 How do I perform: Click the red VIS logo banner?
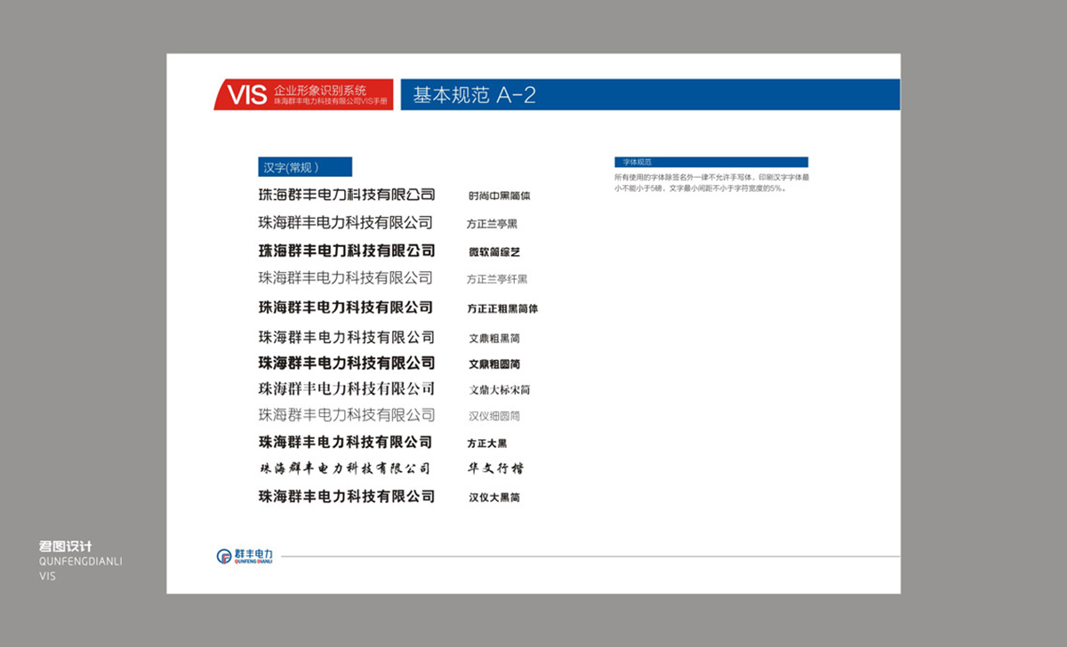(x=303, y=94)
